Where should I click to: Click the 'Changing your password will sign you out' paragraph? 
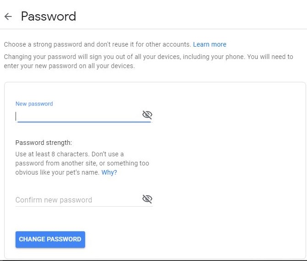pos(148,61)
